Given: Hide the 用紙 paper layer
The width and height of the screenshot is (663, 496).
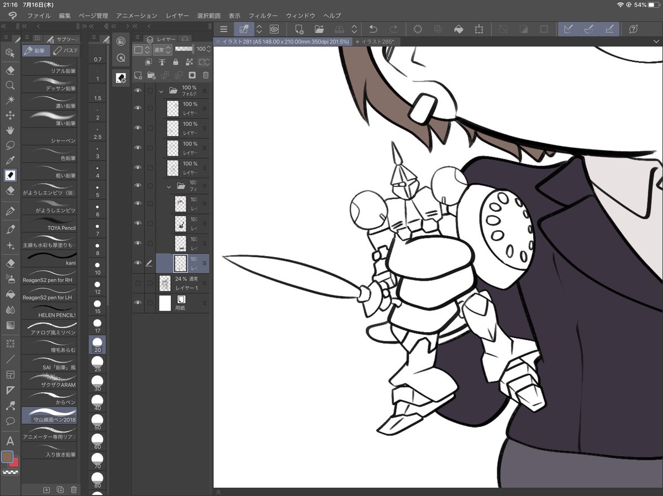Looking at the screenshot, I should pyautogui.click(x=138, y=303).
